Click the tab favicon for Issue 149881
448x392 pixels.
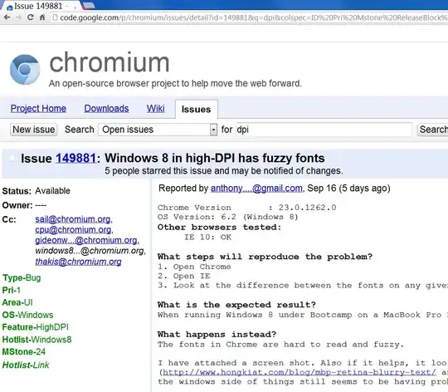[x=10, y=7]
